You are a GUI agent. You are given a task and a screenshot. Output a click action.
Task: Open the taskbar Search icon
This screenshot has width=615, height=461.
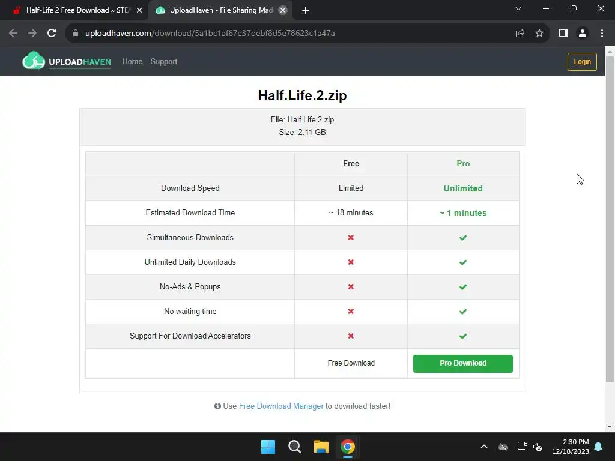point(294,447)
